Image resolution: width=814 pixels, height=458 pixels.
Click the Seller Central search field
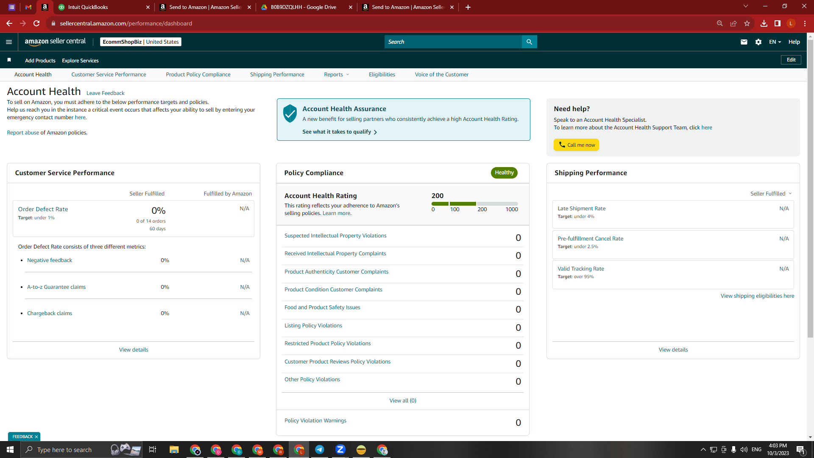[453, 42]
